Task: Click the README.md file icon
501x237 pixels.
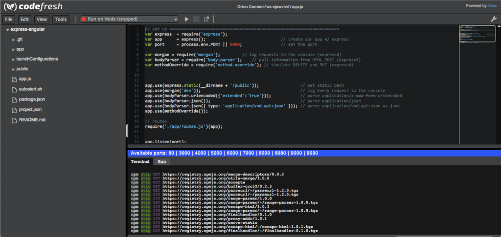Action: click(x=14, y=120)
